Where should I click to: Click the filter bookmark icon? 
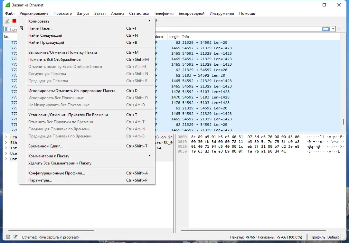tap(6, 29)
